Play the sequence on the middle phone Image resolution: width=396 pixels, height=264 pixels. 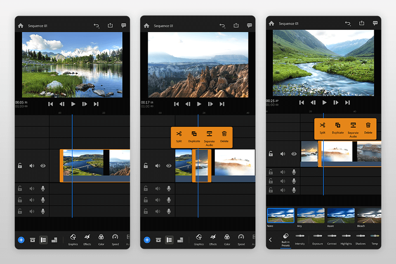click(199, 104)
